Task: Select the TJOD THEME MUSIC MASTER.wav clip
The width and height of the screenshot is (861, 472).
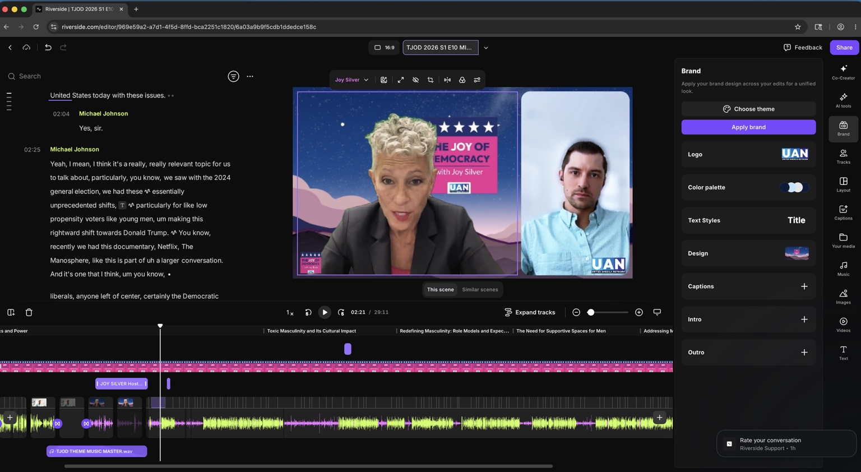Action: tap(96, 451)
